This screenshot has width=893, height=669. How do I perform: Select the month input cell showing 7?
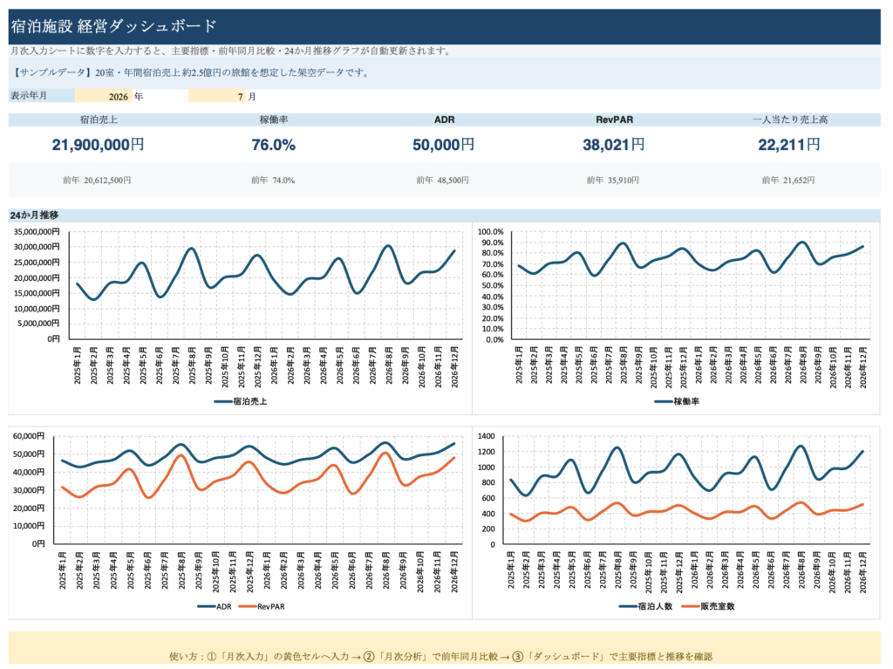click(x=217, y=96)
